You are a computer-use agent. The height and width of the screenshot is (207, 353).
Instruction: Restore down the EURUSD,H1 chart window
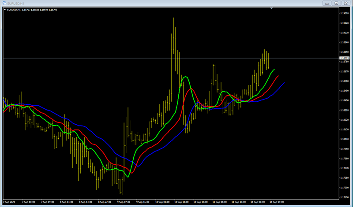pyautogui.click(x=336, y=3)
